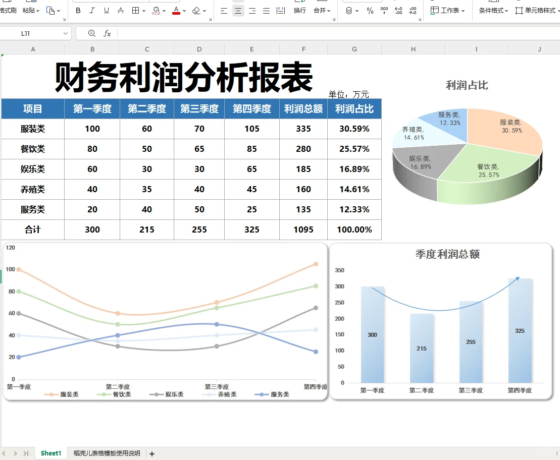The width and height of the screenshot is (560, 460).
Task: Go to next sheet arrow
Action: click(x=15, y=453)
